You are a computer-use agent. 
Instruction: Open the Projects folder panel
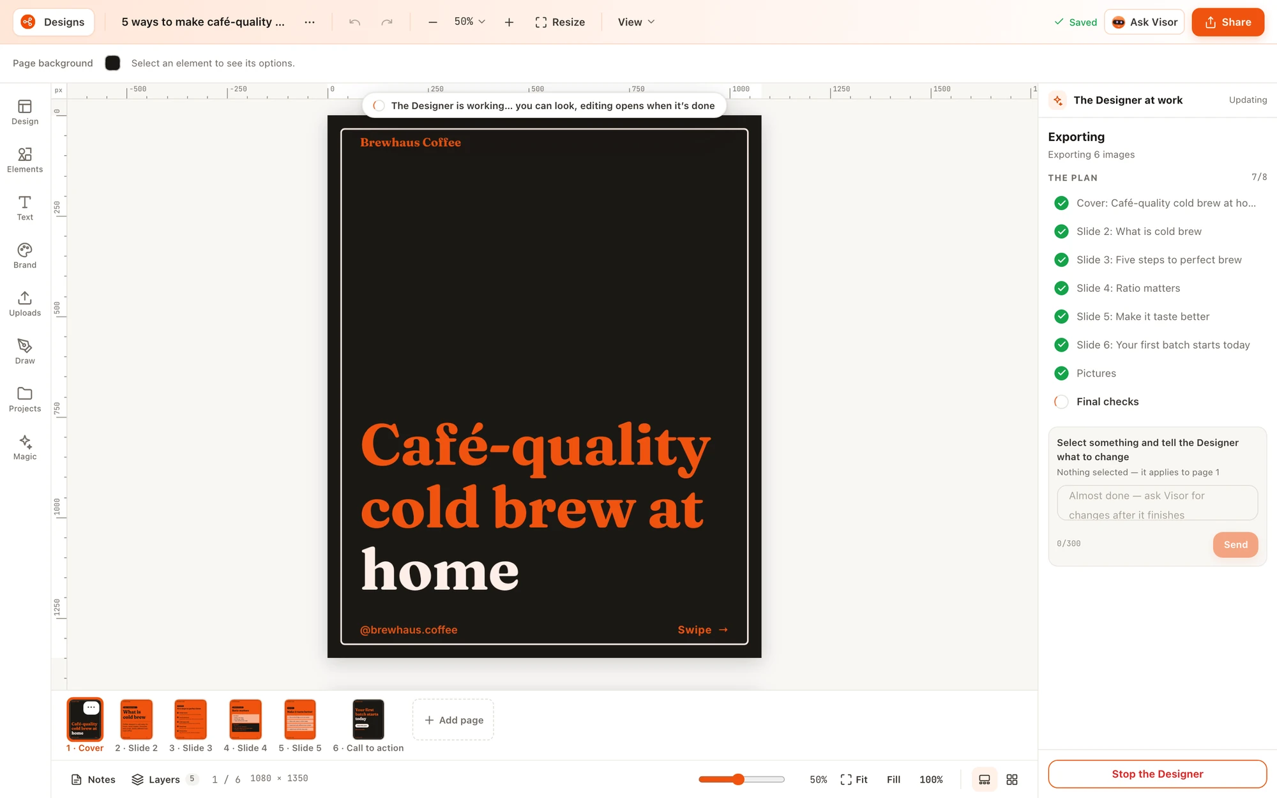click(x=25, y=400)
